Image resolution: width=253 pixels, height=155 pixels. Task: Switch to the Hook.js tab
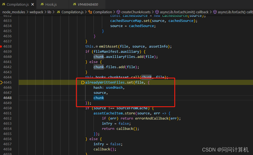tap(49, 4)
